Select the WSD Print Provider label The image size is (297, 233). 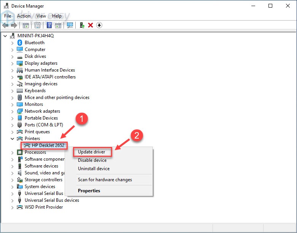click(44, 207)
